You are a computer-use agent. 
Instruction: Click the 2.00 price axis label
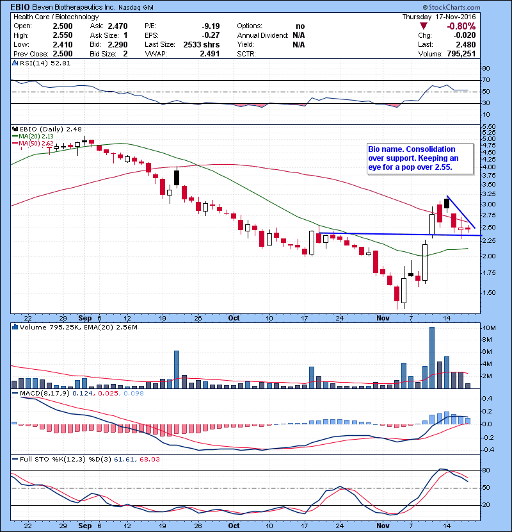tap(488, 256)
